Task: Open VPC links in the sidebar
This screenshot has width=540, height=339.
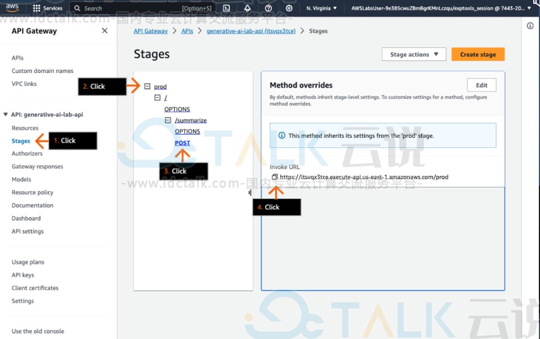Action: click(x=24, y=84)
